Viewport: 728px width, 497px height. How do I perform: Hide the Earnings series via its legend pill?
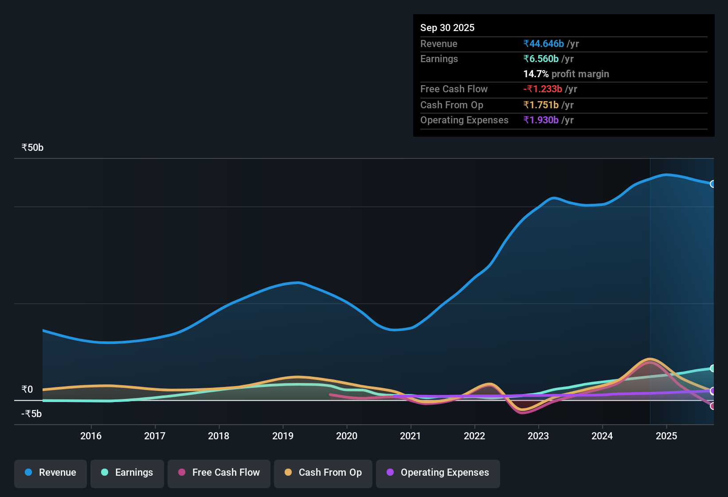pos(127,473)
